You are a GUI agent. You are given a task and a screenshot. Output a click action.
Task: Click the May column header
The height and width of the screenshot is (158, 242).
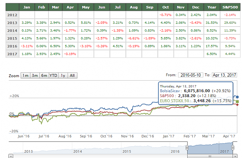point(86,7)
